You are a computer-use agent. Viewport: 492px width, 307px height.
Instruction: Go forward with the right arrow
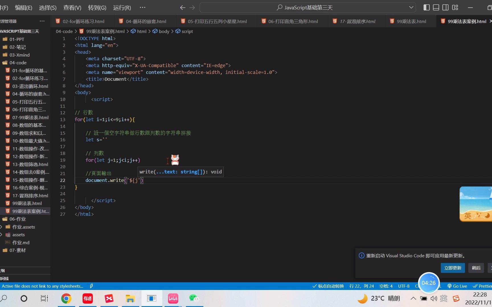[x=192, y=8]
